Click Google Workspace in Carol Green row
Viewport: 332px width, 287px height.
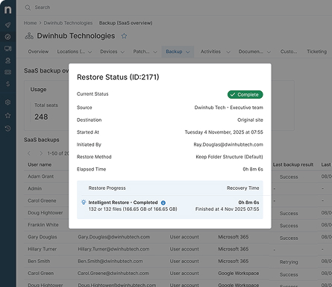coord(239,274)
